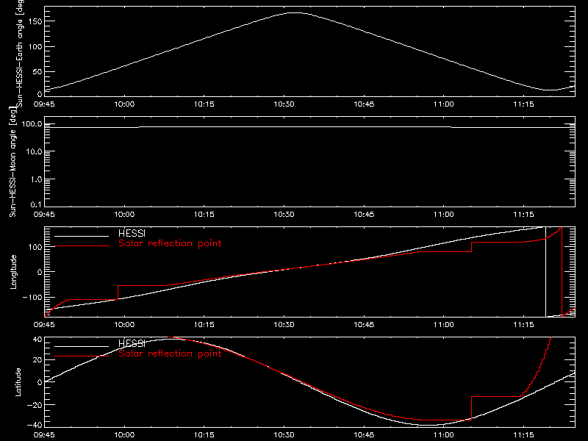Select Solar reflection point label in Latitude plot
This screenshot has height=441, width=588.
(x=170, y=354)
